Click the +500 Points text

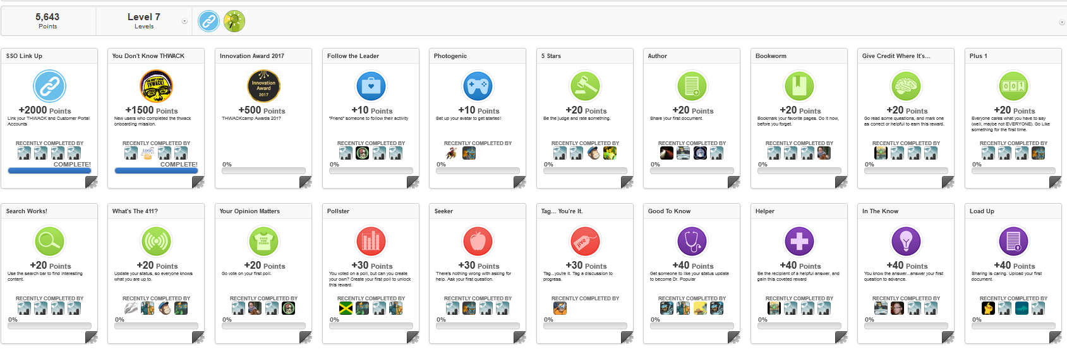[x=262, y=110]
